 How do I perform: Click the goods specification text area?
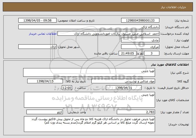tap(89, 100)
